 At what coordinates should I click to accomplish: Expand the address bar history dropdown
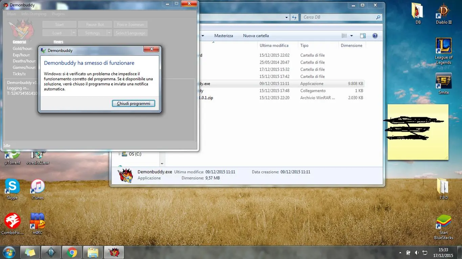point(287,17)
